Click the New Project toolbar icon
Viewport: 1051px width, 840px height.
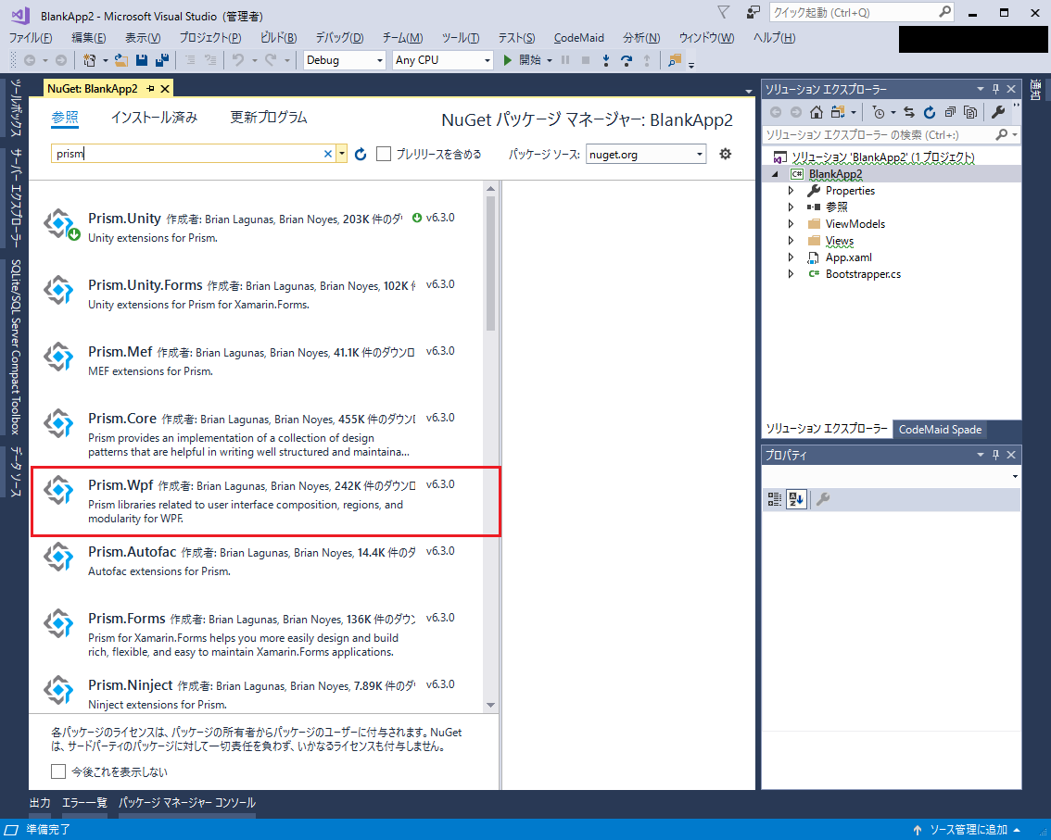point(89,60)
